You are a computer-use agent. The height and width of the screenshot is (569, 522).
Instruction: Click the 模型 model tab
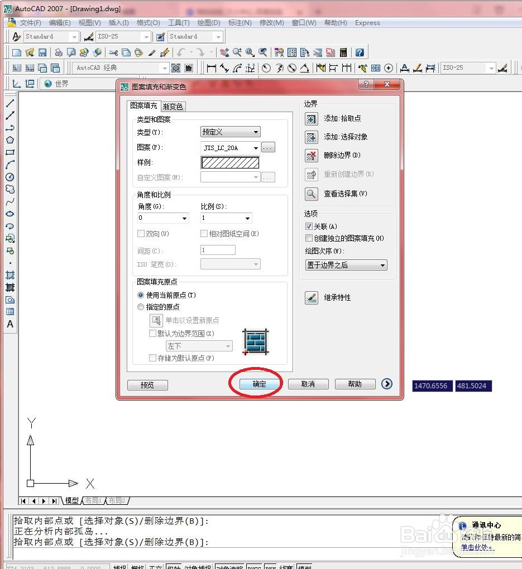coord(71,500)
